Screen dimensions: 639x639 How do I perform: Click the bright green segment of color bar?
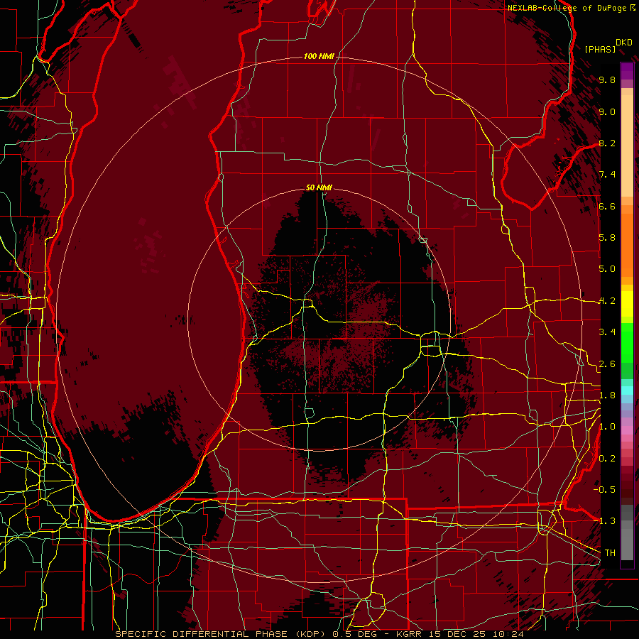[627, 344]
